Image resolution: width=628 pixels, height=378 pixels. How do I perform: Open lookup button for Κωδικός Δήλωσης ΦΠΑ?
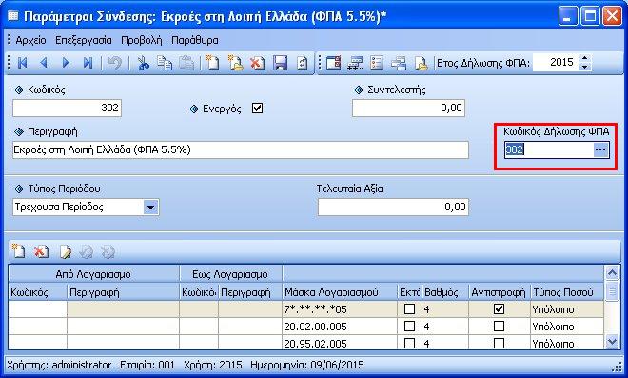coord(600,149)
